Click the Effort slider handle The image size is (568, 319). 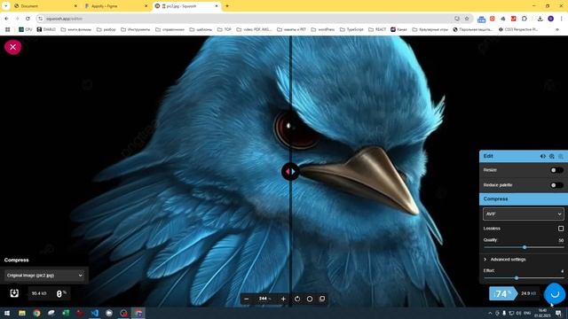pos(517,278)
